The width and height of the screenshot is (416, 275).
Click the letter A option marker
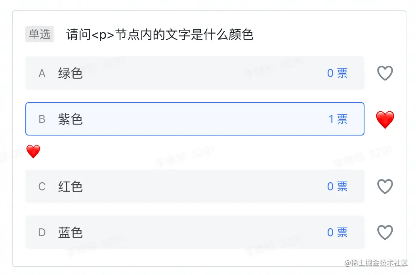pos(42,73)
